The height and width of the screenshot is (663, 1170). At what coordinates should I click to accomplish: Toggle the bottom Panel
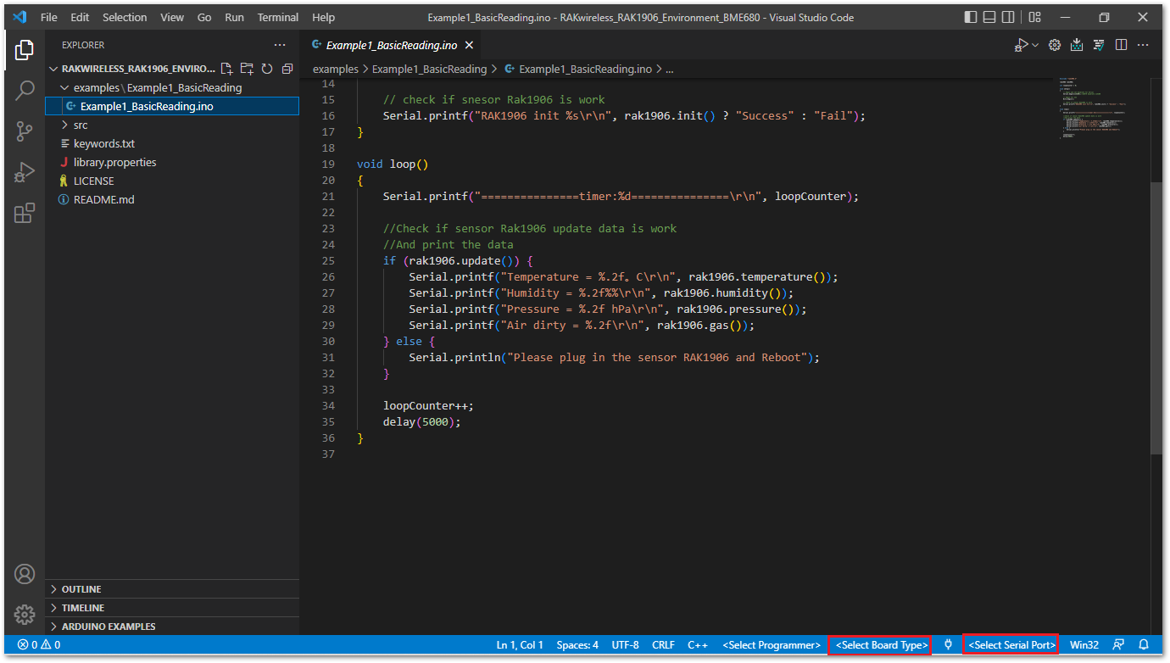coord(989,17)
